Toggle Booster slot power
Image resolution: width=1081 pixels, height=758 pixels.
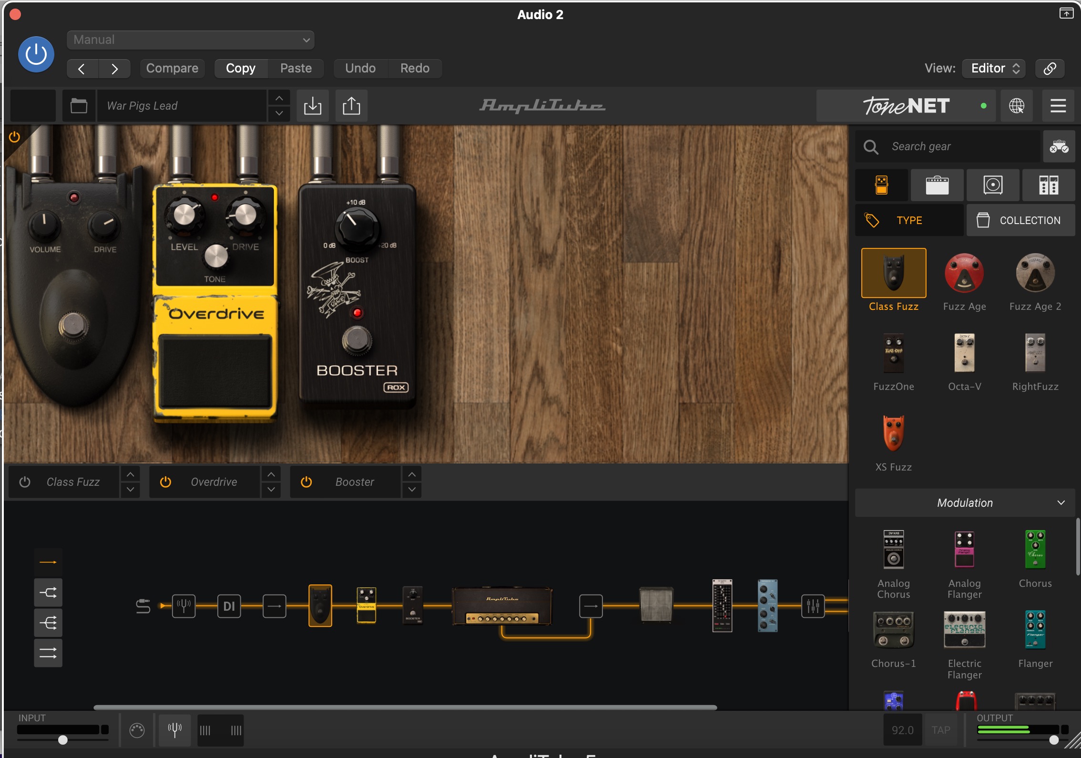click(x=306, y=482)
